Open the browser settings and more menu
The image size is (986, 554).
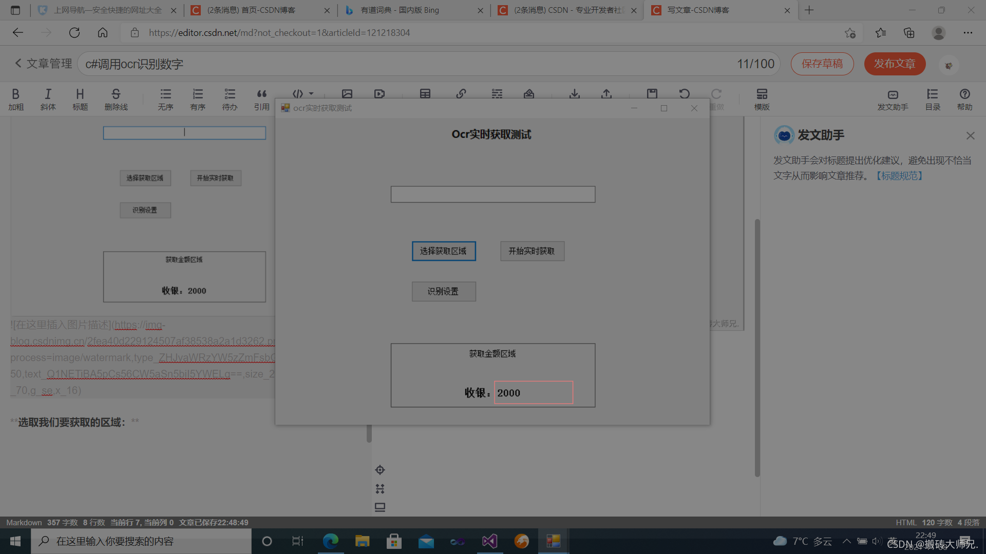pyautogui.click(x=968, y=33)
